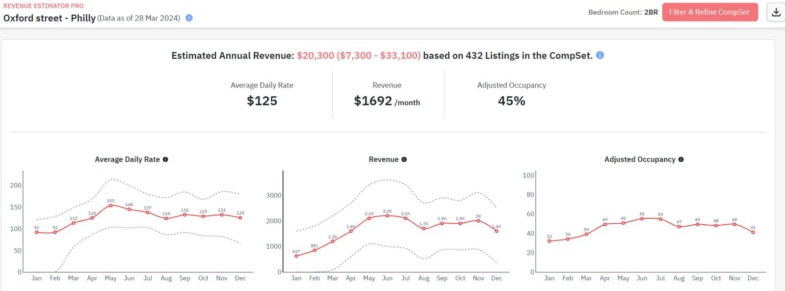Click Jul 137 point on Average Daily Rate chart
This screenshot has width=785, height=291.
(148, 212)
